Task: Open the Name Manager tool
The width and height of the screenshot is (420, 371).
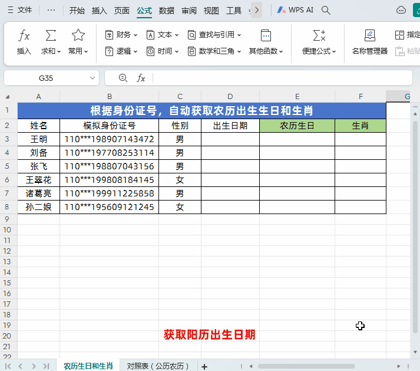Action: click(x=369, y=42)
